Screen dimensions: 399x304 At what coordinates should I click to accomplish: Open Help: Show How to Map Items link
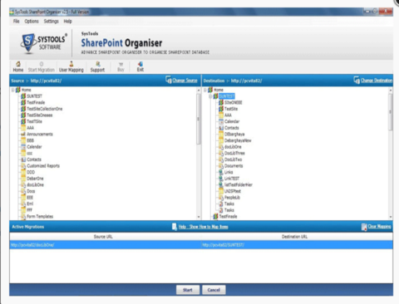coord(203,227)
